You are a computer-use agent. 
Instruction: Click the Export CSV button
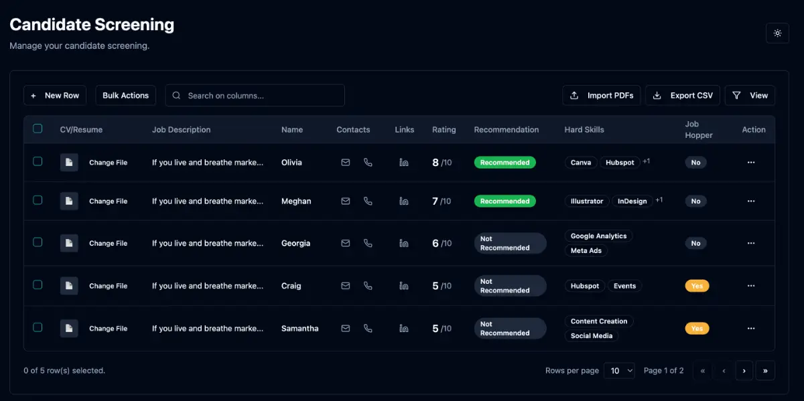(x=683, y=95)
